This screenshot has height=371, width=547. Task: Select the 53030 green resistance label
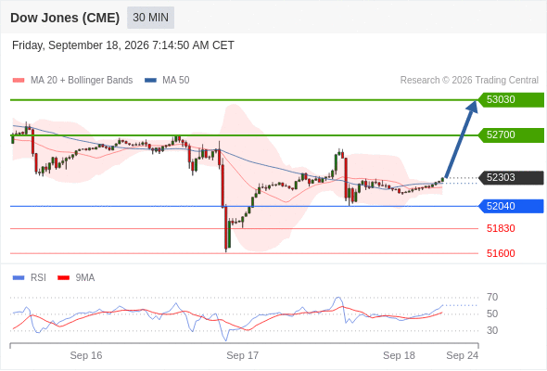click(511, 100)
